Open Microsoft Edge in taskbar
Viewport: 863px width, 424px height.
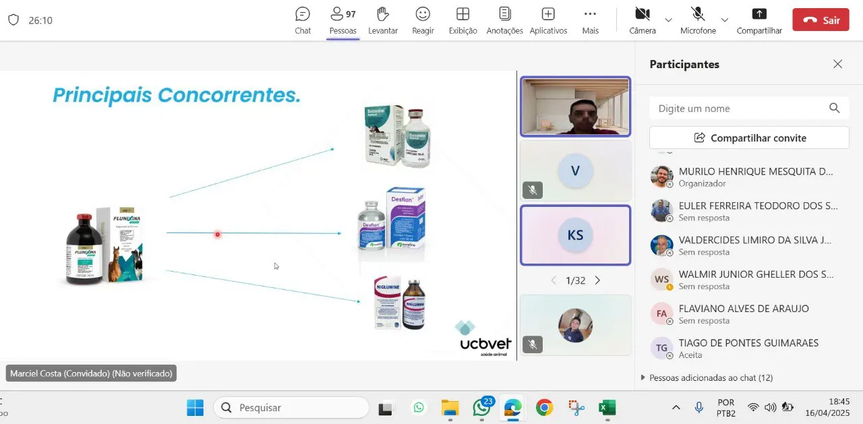513,408
